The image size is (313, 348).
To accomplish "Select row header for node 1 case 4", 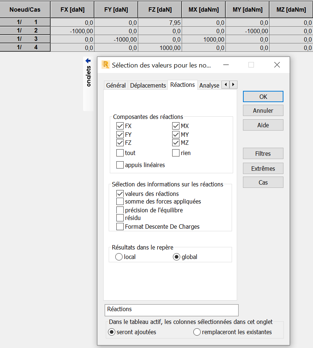I will tap(25, 47).
